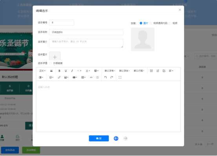The height and width of the screenshot is (156, 217).
Task: Click the contestant introduction textarea
Action: (86, 43)
